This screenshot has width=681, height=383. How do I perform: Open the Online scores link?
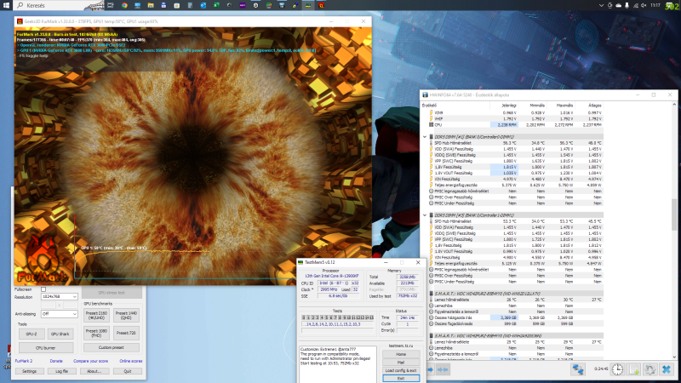pos(131,361)
